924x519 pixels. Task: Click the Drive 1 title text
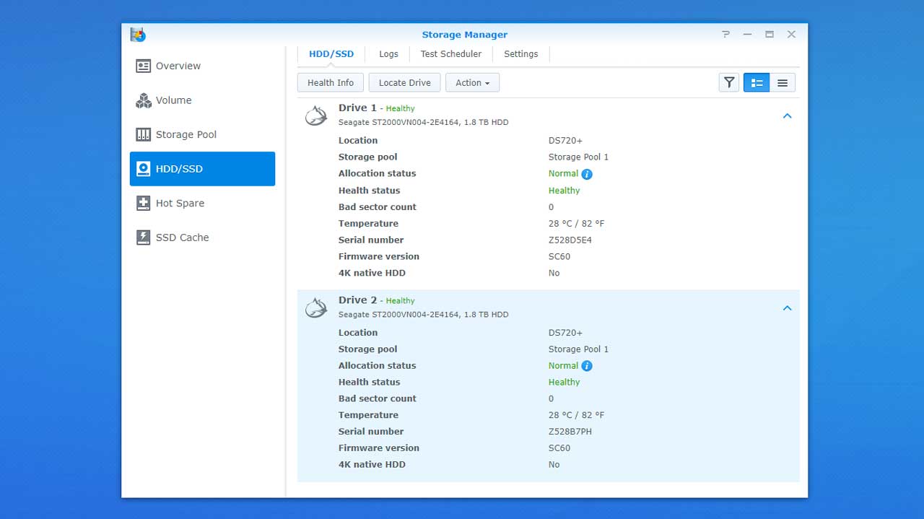click(357, 108)
